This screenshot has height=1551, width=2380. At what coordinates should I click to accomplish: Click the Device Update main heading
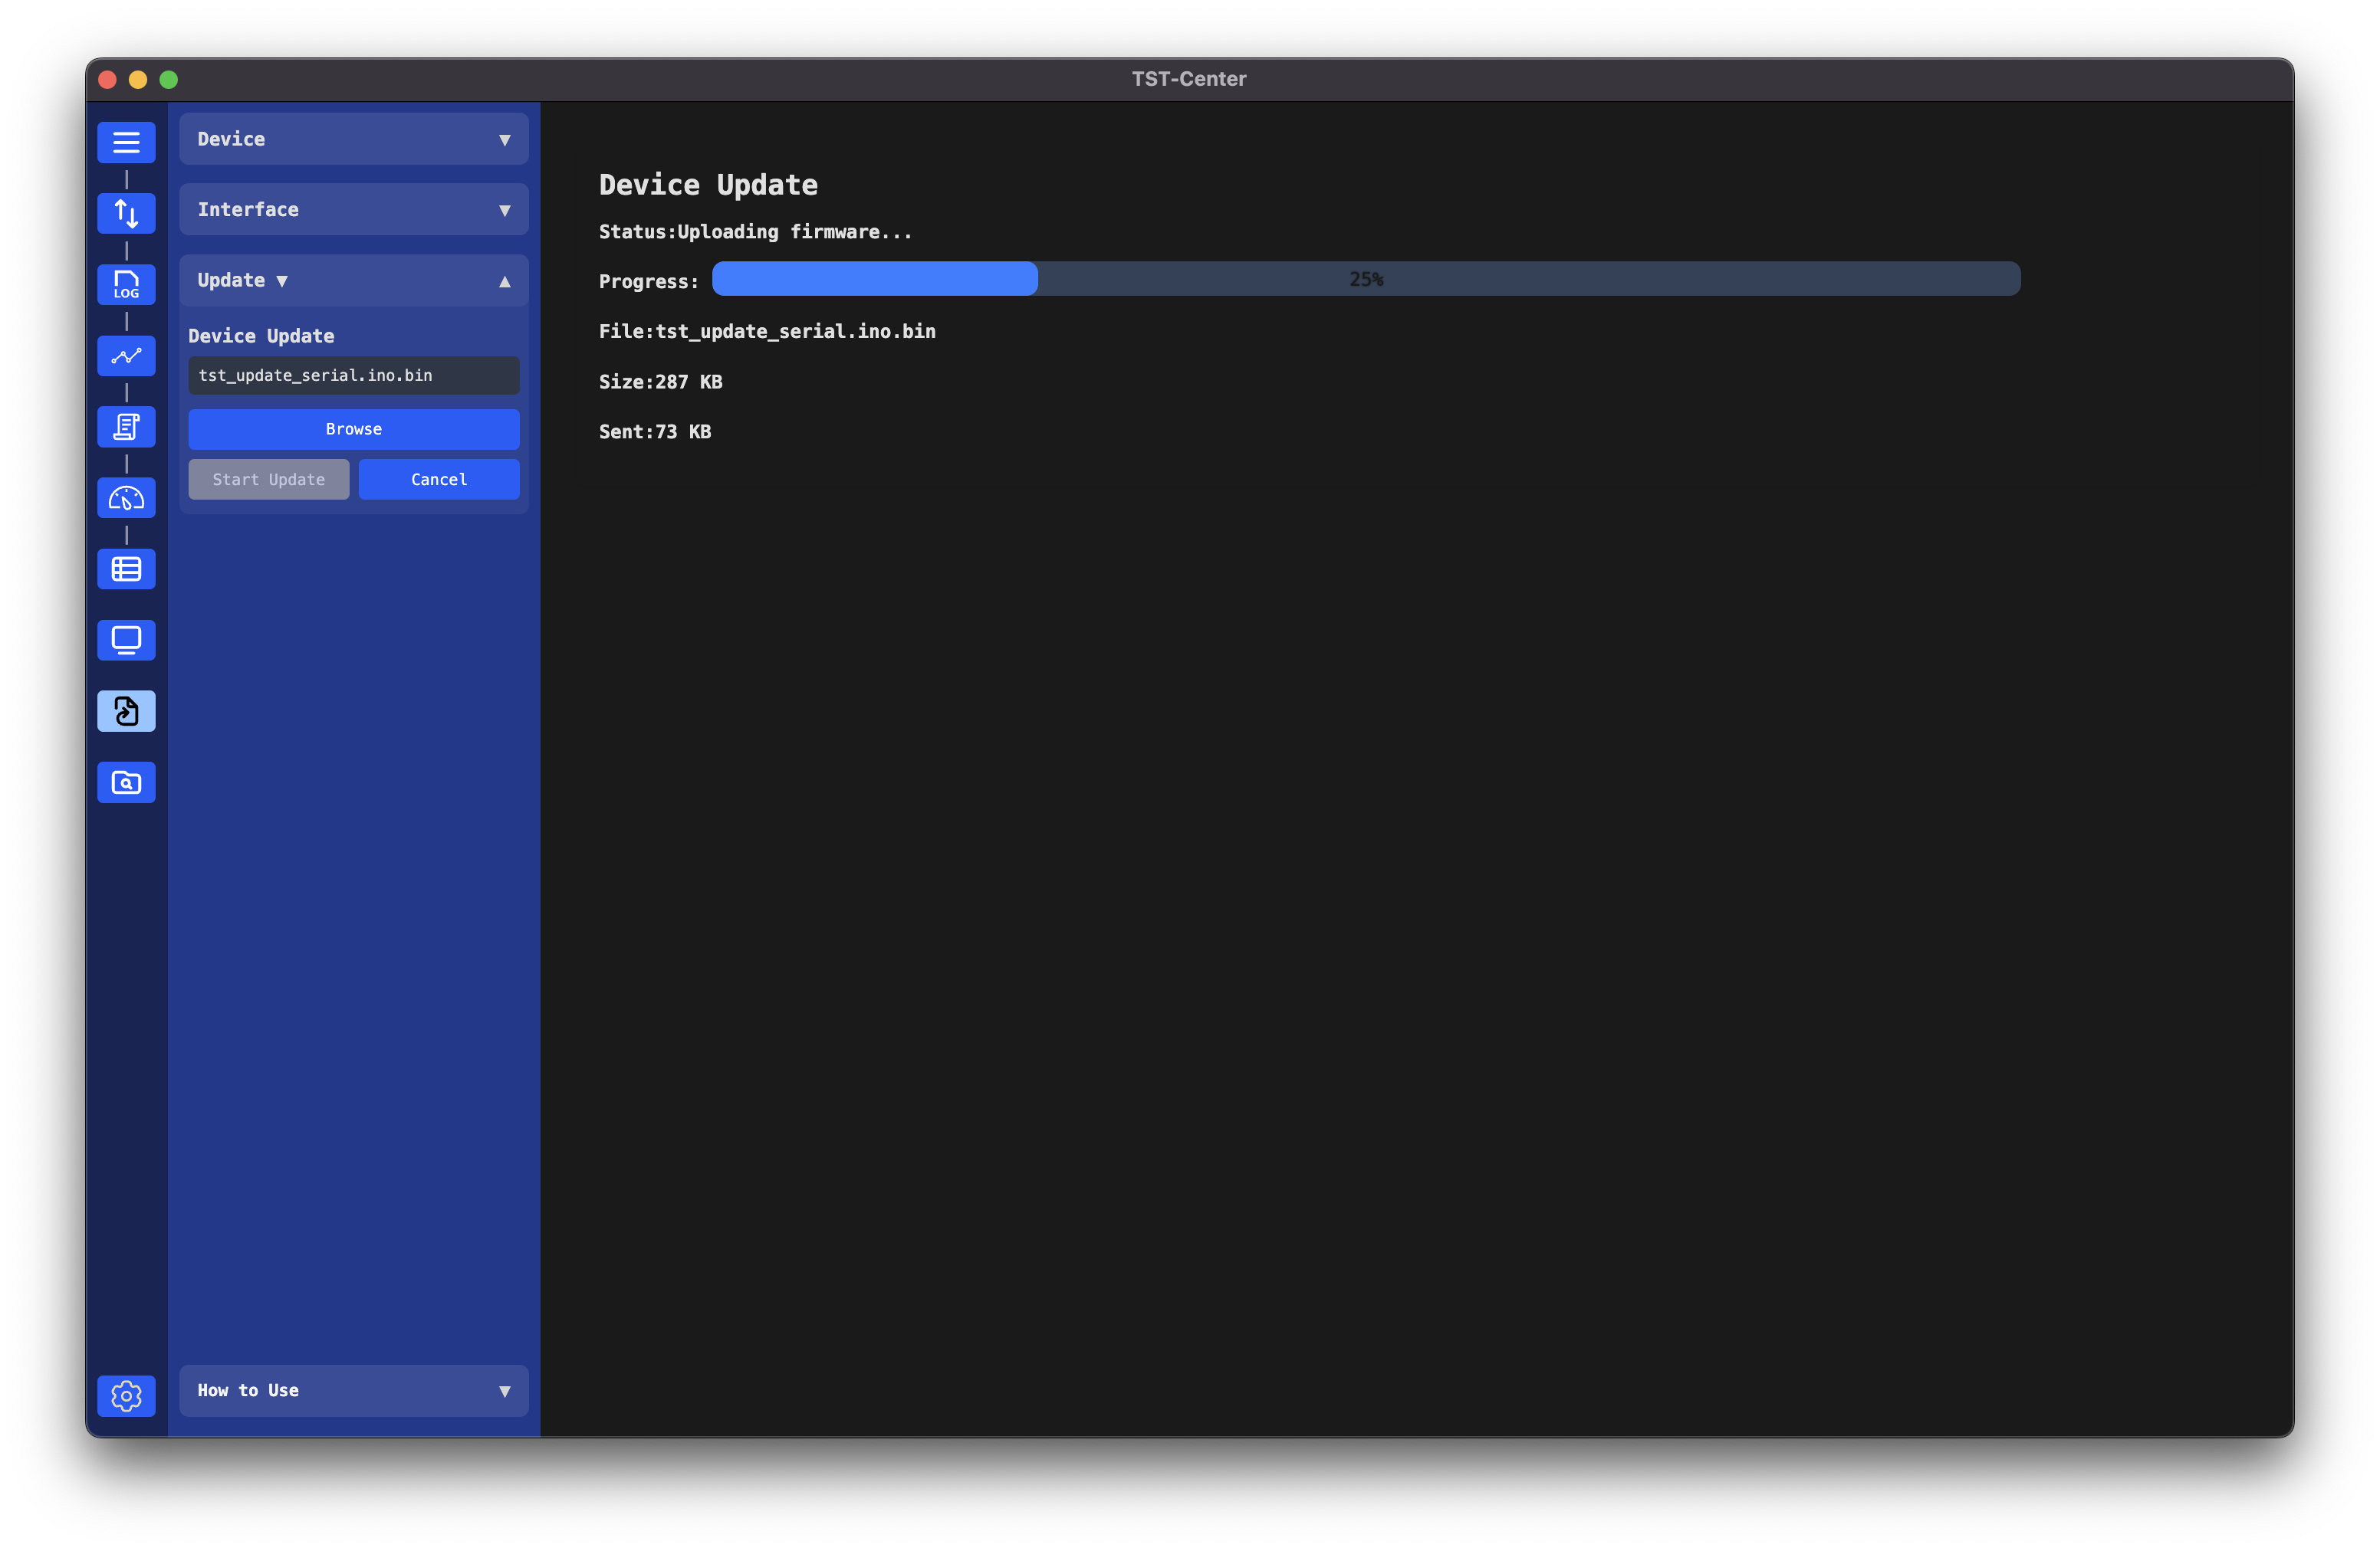tap(708, 185)
